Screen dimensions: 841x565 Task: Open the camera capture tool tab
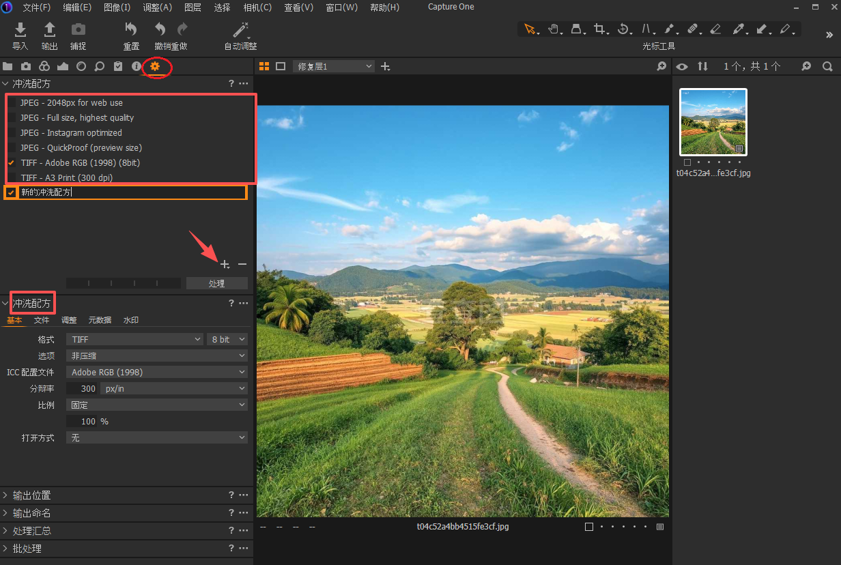(x=26, y=66)
